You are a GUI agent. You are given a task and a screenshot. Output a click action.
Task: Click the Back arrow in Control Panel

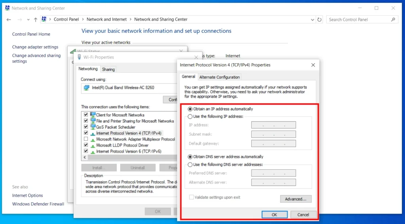[9, 20]
